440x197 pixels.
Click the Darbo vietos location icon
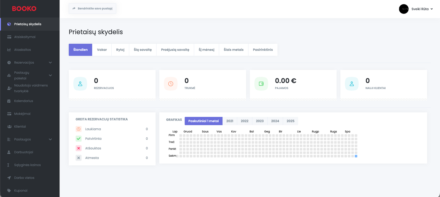[x=9, y=178]
